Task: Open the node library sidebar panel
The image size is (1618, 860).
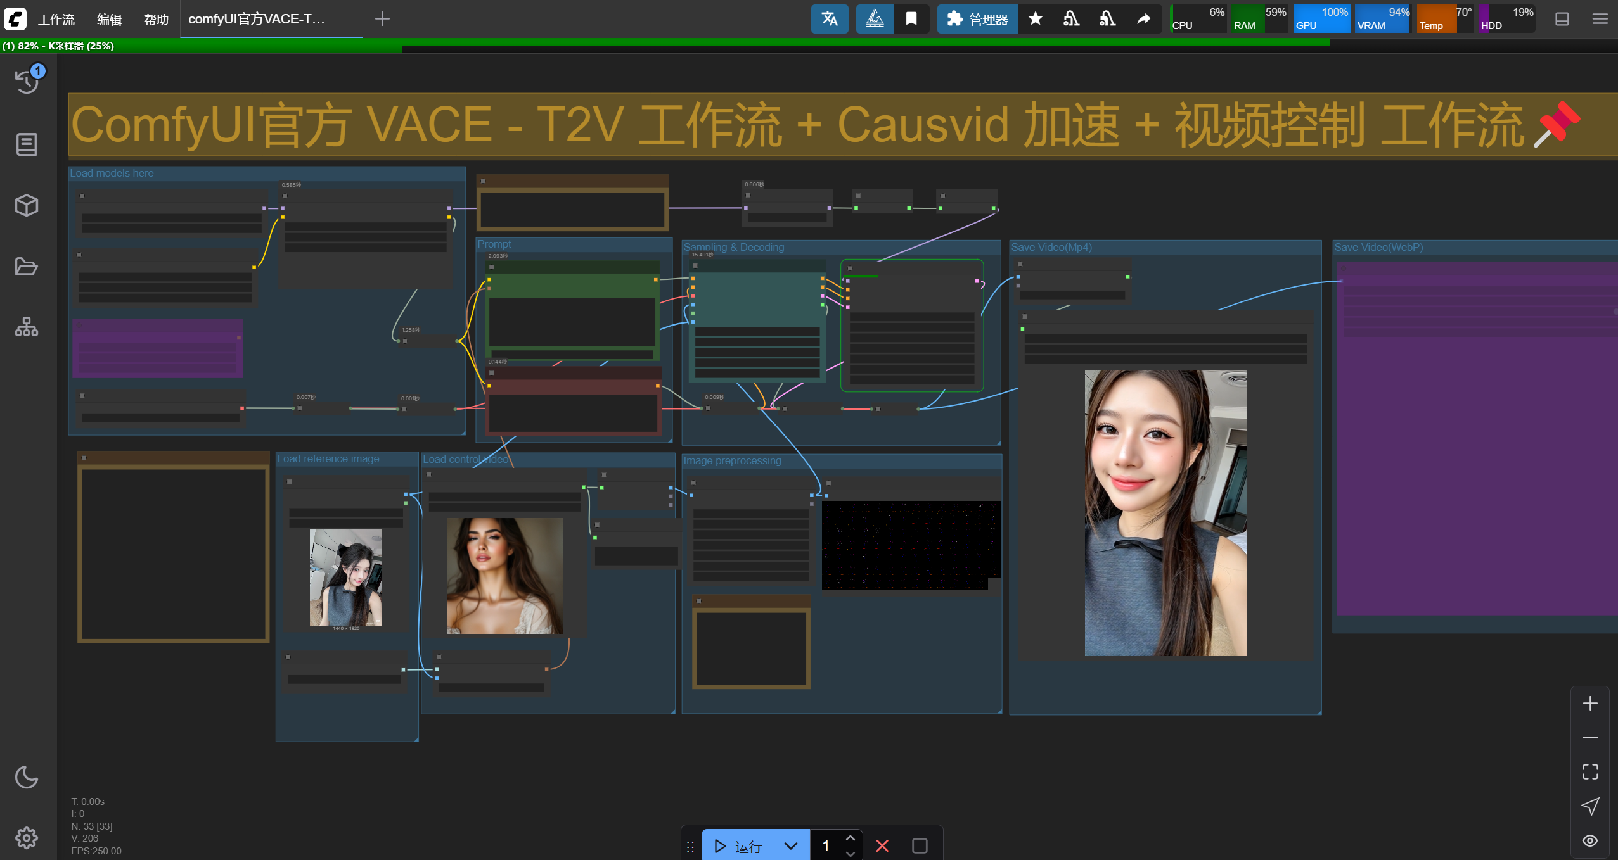Action: [27, 144]
